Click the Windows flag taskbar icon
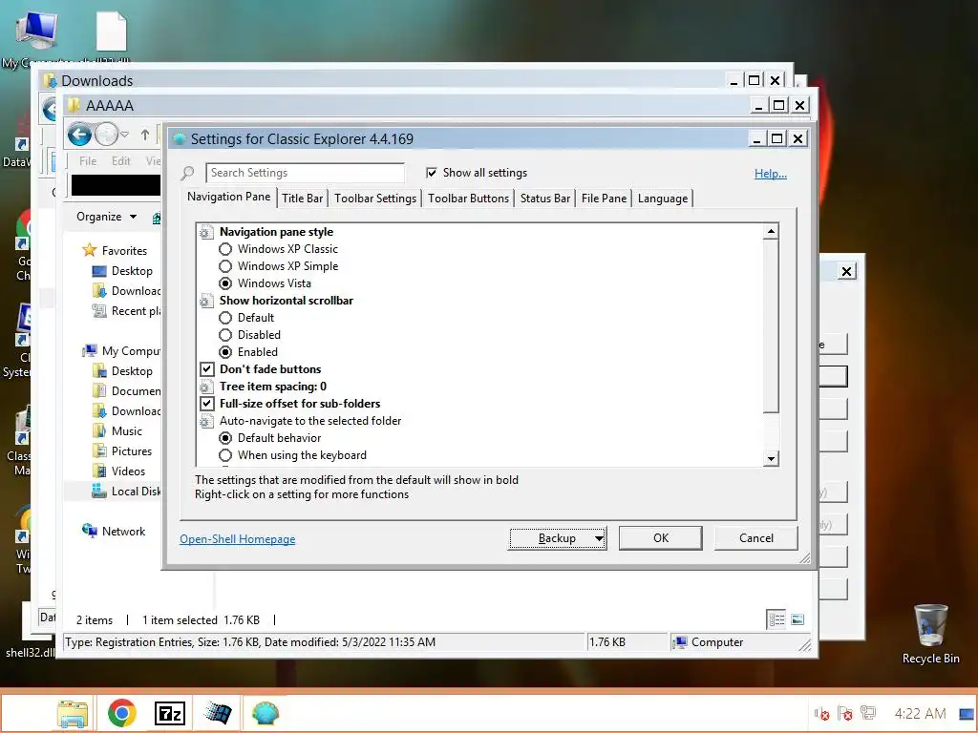The height and width of the screenshot is (733, 978). coord(217,714)
